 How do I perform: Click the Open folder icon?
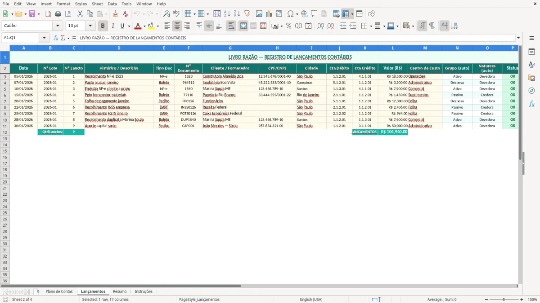pyautogui.click(x=18, y=14)
